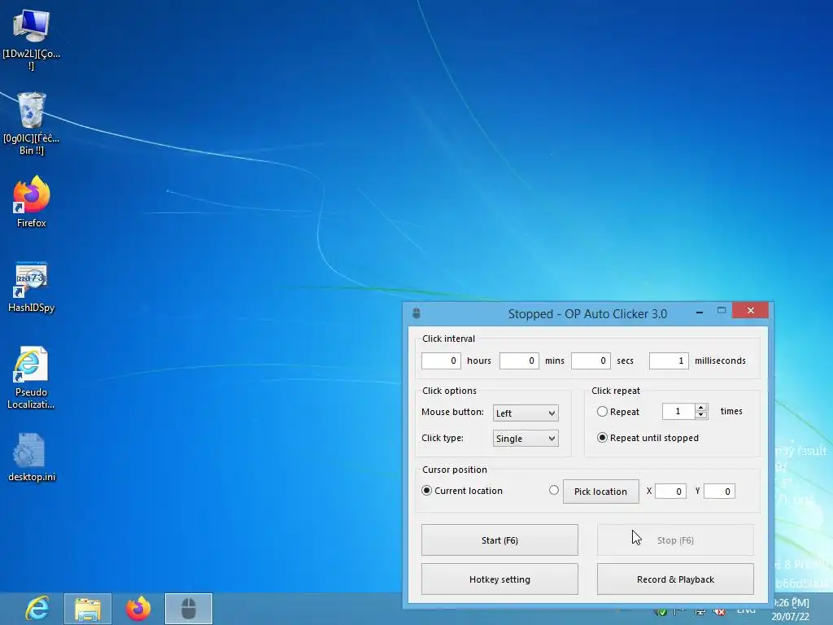Focus the mins interval field

(x=519, y=361)
